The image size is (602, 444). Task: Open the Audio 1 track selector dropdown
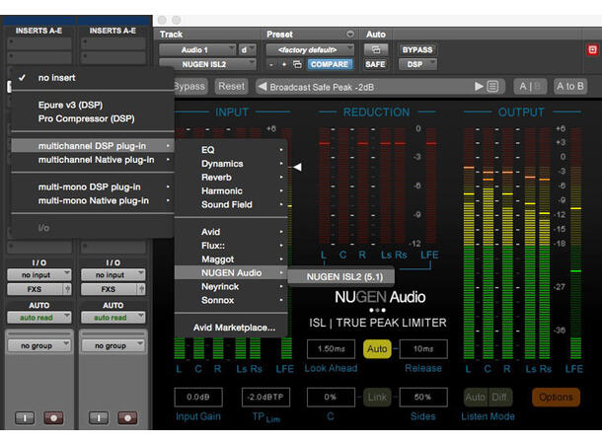[x=197, y=50]
